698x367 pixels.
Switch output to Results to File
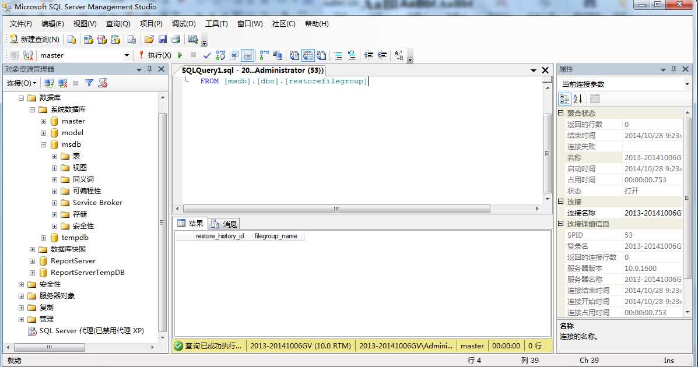[321, 55]
